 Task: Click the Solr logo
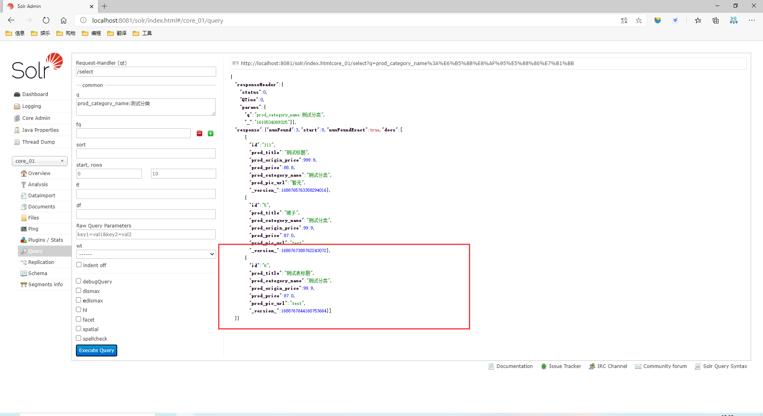point(37,66)
